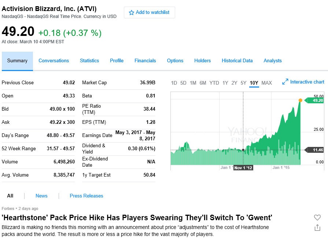Filter the feed by News
Screen dimensions: 328x244
click(x=41, y=196)
